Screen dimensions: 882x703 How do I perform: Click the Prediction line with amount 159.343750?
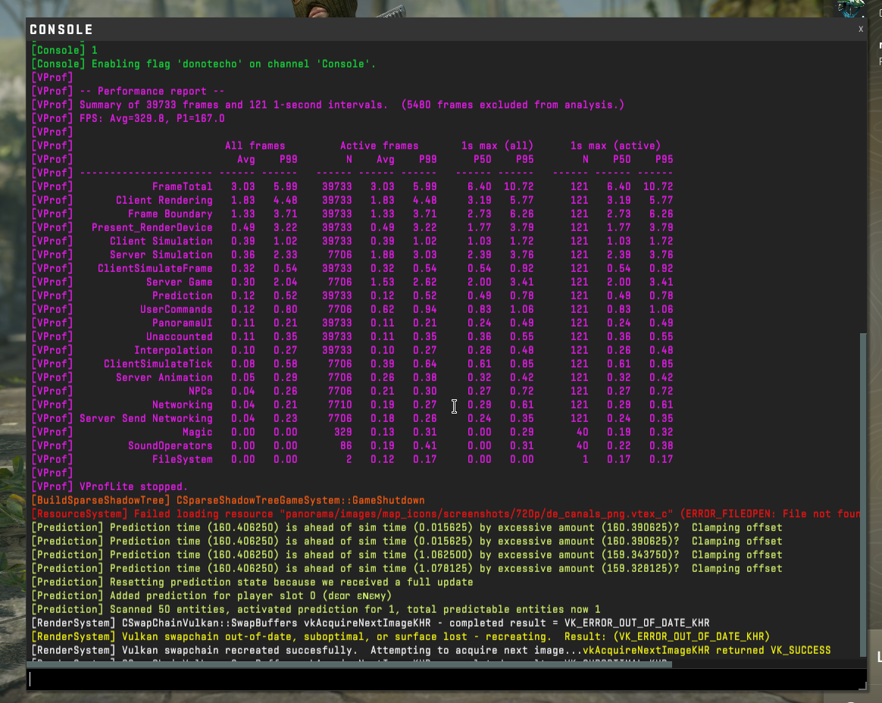click(x=407, y=555)
